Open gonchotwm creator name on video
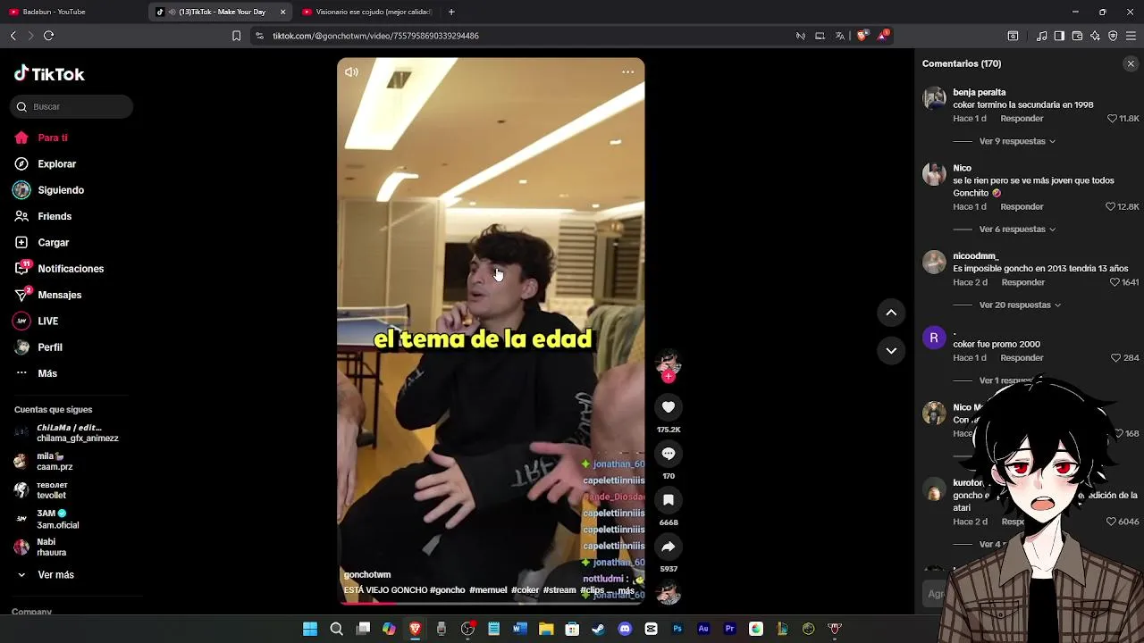 click(367, 575)
